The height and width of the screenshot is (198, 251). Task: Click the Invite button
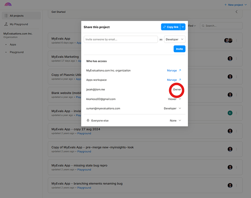coord(180,49)
